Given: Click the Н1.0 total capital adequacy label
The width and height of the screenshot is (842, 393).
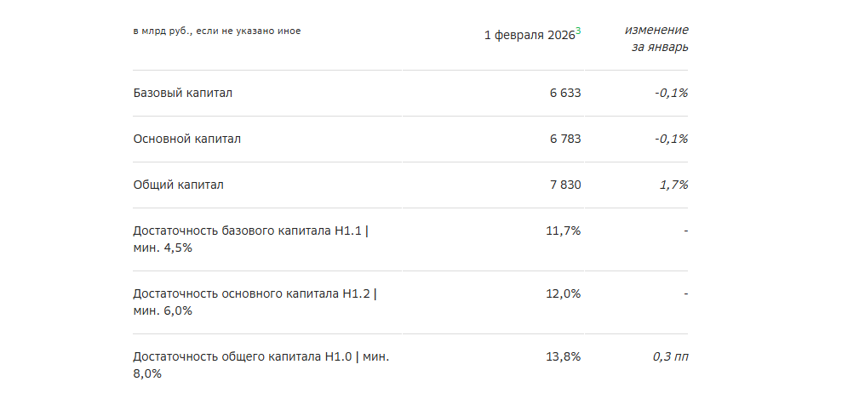Looking at the screenshot, I should [261, 365].
